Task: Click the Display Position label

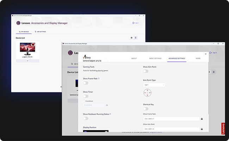Action: pos(90,127)
